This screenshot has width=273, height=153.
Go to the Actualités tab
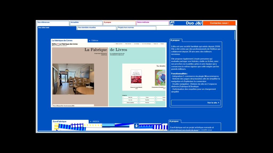pyautogui.click(x=86, y=23)
